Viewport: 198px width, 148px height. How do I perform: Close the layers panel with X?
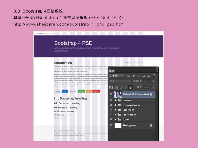click(x=109, y=68)
